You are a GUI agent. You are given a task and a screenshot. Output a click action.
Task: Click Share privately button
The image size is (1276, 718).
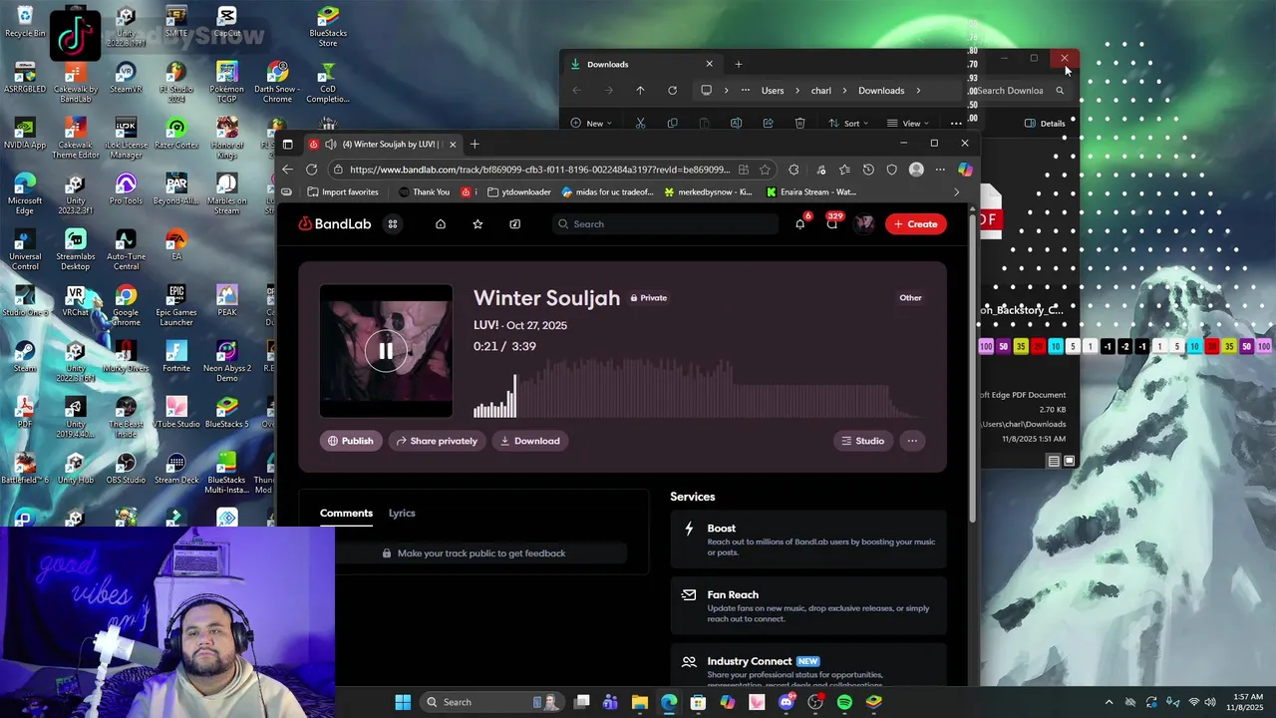tap(437, 441)
